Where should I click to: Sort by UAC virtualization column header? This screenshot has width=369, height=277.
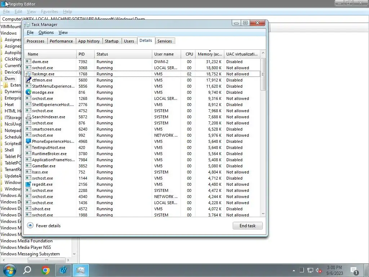point(242,54)
